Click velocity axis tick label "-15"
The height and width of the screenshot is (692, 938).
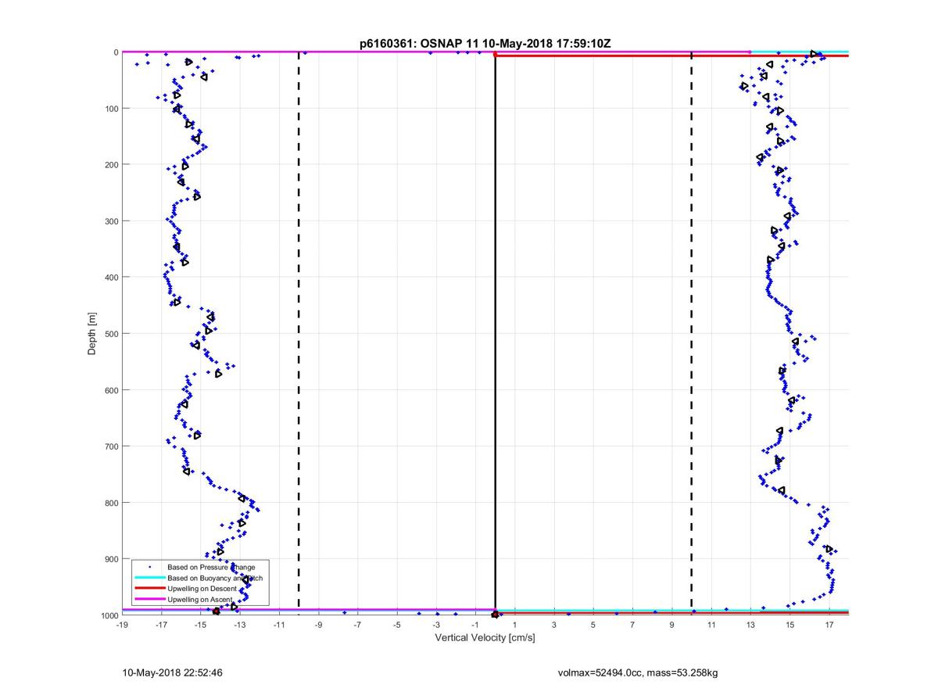pyautogui.click(x=200, y=625)
